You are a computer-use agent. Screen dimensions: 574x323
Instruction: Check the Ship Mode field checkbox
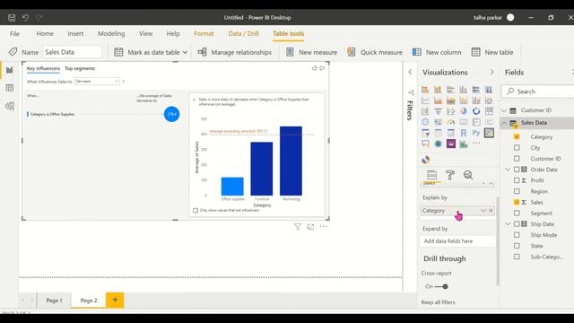[x=517, y=235]
